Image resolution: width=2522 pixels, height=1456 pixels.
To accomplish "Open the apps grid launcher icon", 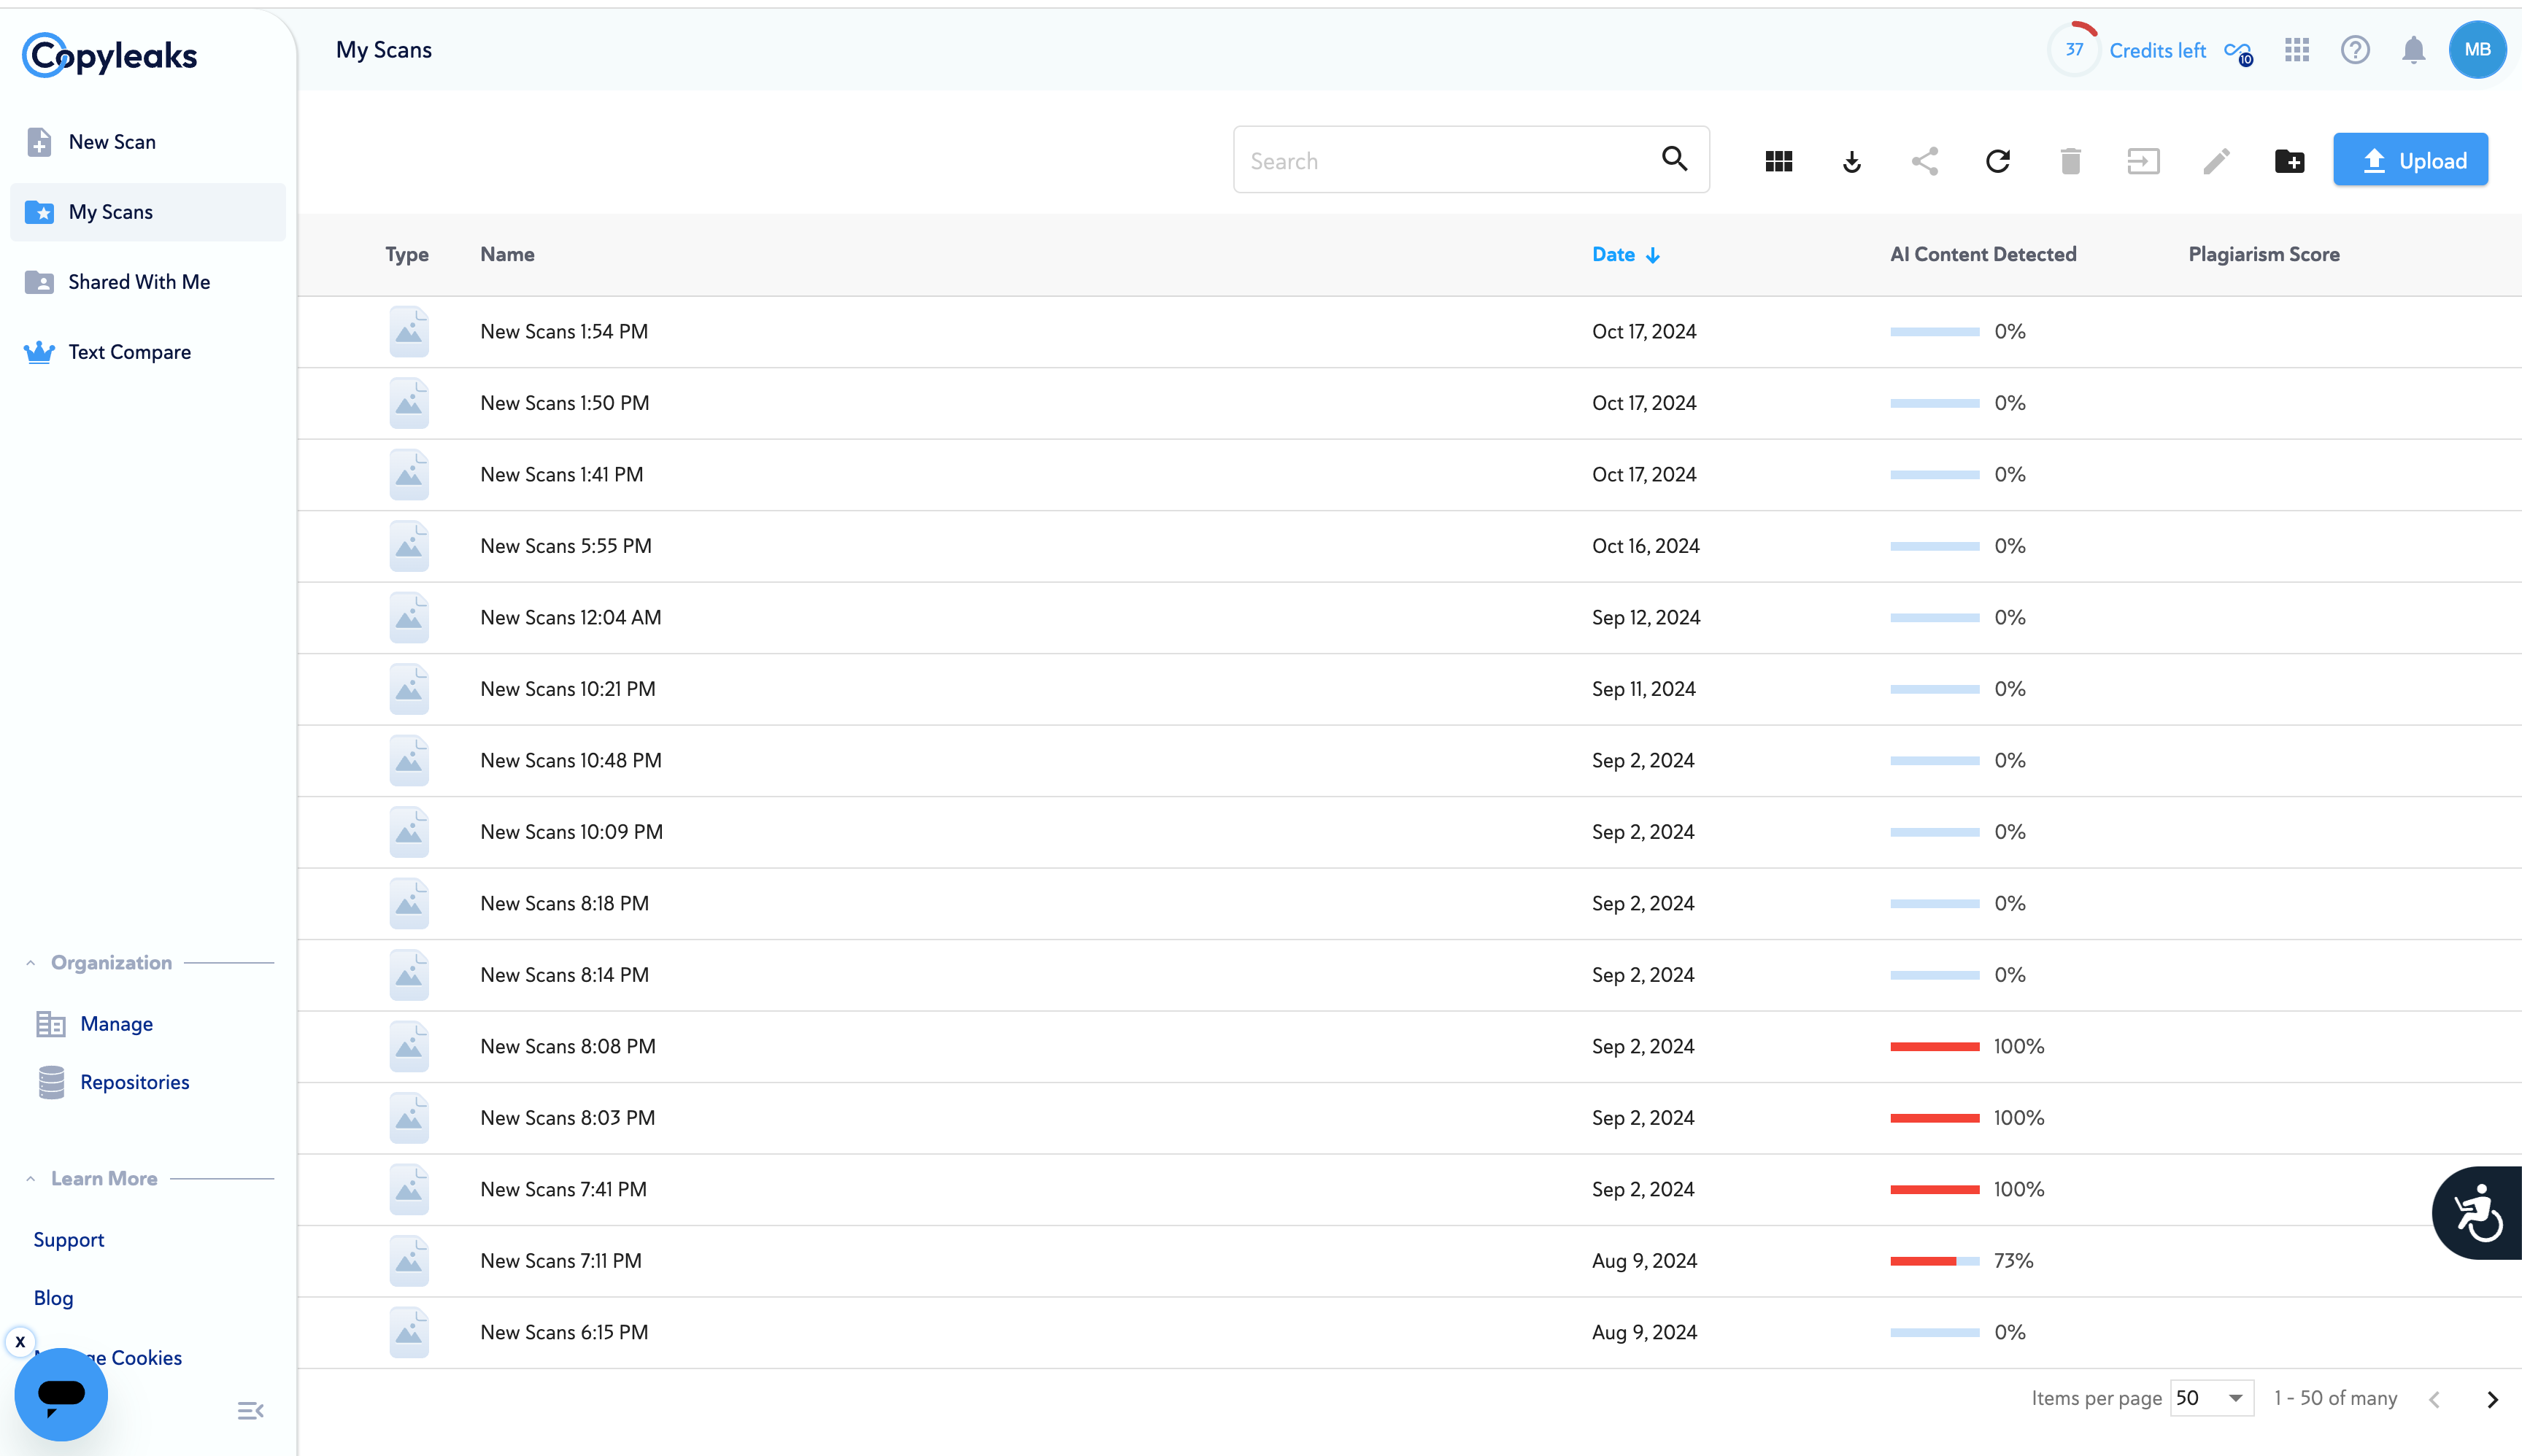I will click(2297, 50).
